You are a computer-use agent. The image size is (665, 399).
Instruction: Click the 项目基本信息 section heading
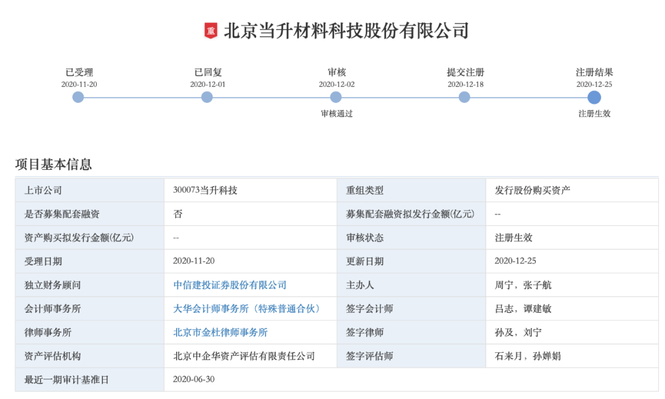(x=54, y=164)
